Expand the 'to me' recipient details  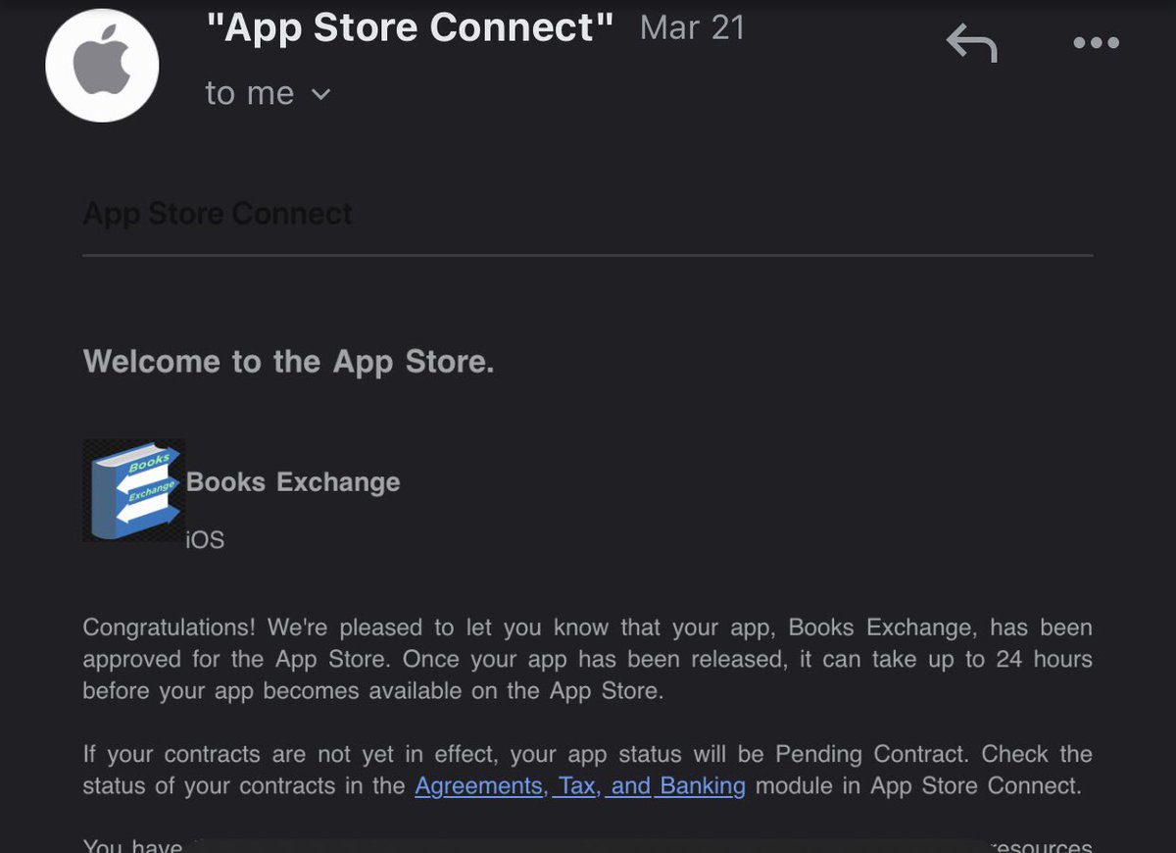point(249,93)
